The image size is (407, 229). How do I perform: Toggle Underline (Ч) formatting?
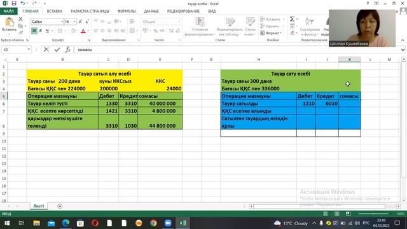(x=47, y=31)
